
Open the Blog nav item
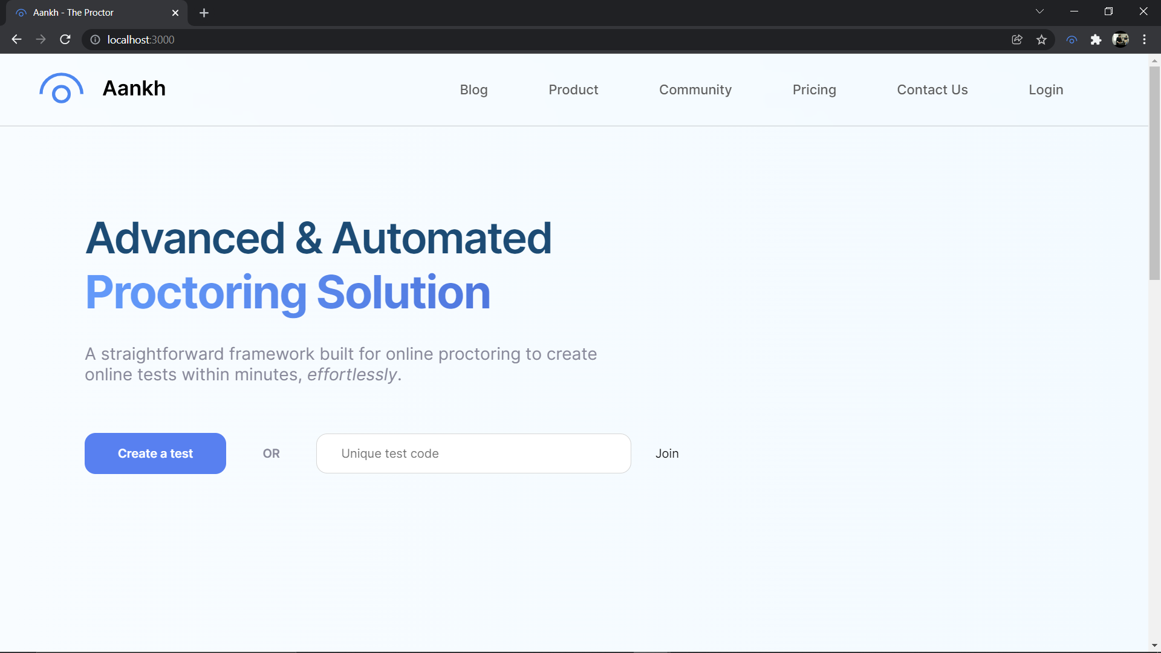tap(473, 89)
